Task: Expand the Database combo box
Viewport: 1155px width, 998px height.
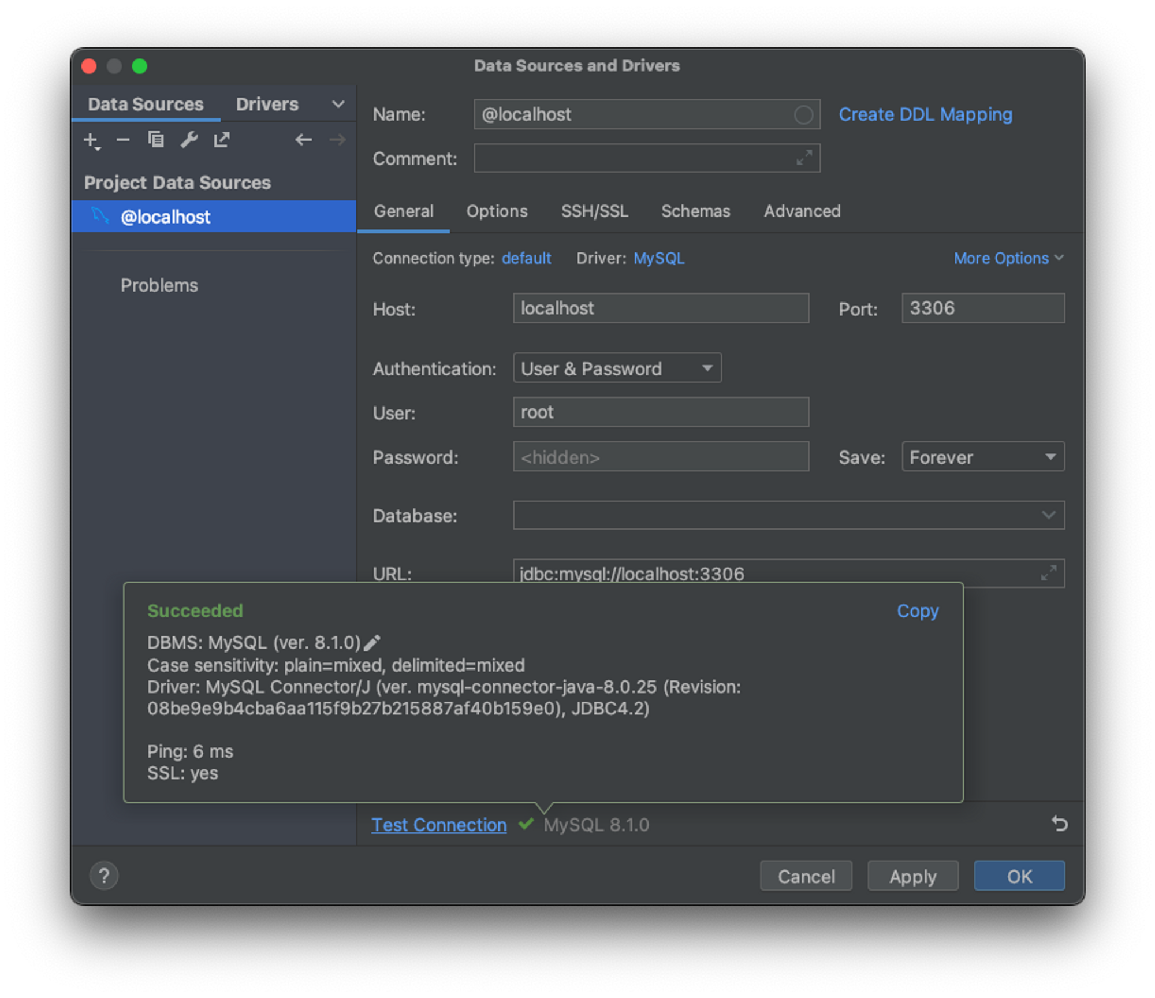Action: pos(1048,515)
